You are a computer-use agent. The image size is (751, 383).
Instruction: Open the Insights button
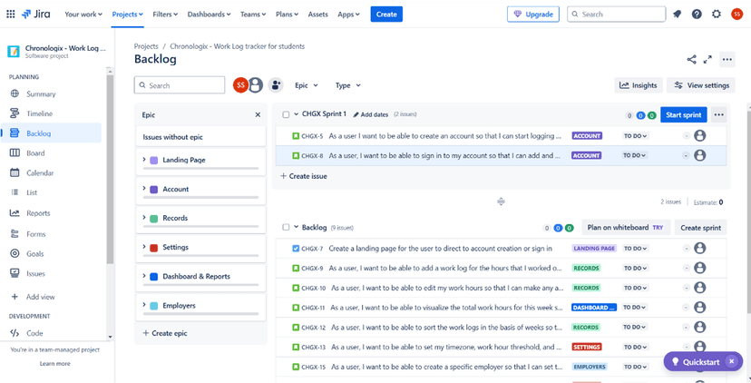coord(639,85)
